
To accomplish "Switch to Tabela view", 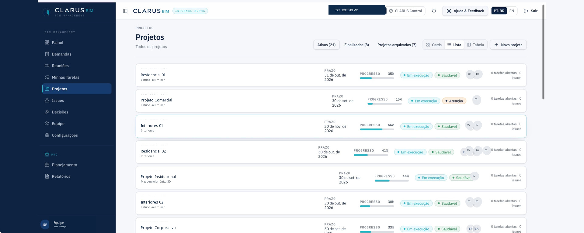I will click(475, 45).
